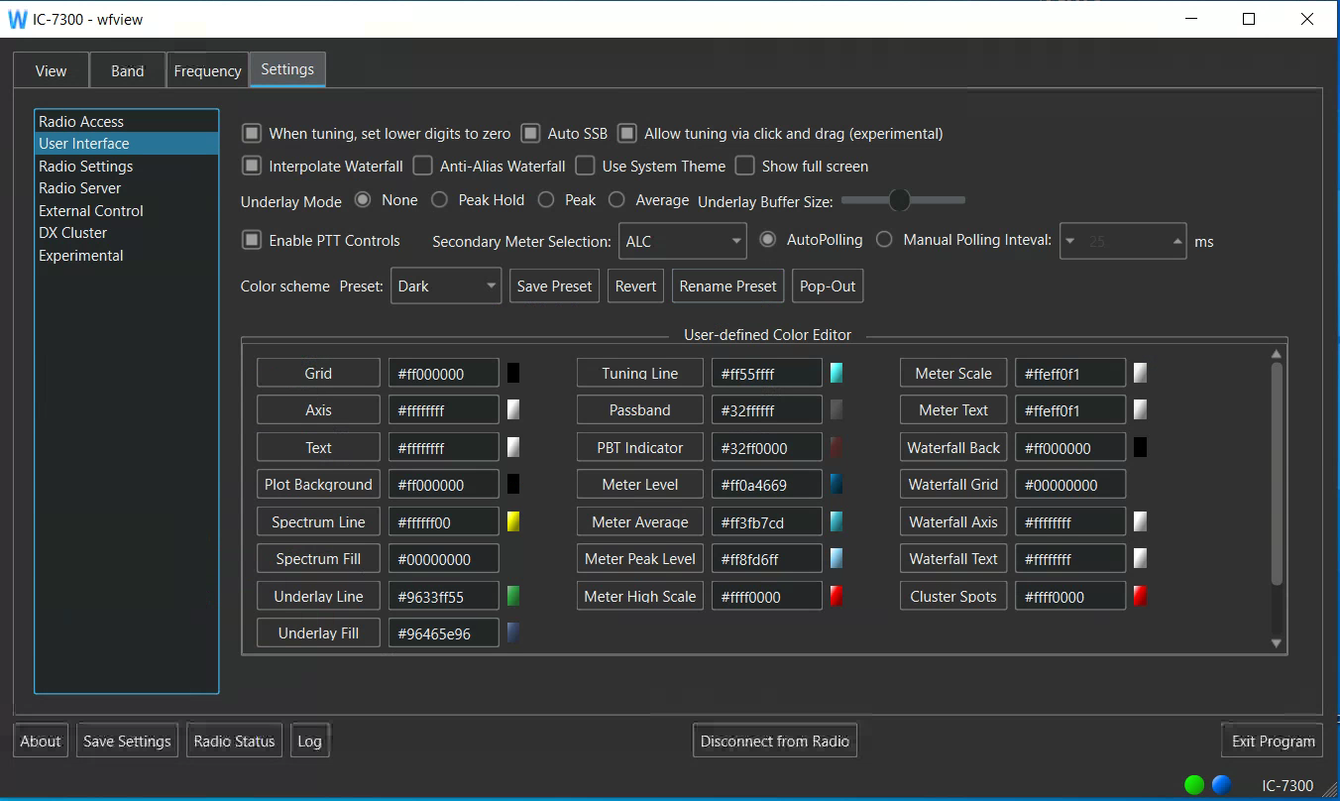Disable Enable PTT Controls
Screen dimensions: 1340x801
251,240
